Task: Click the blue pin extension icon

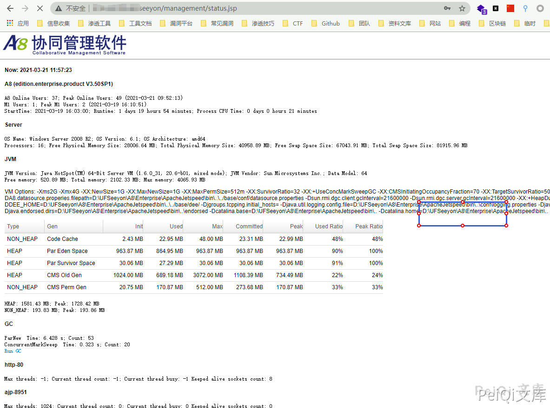Action: (x=525, y=8)
